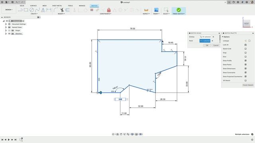Switch to the Solid tab
This screenshot has height=143, width=255.
pyautogui.click(x=22, y=6)
